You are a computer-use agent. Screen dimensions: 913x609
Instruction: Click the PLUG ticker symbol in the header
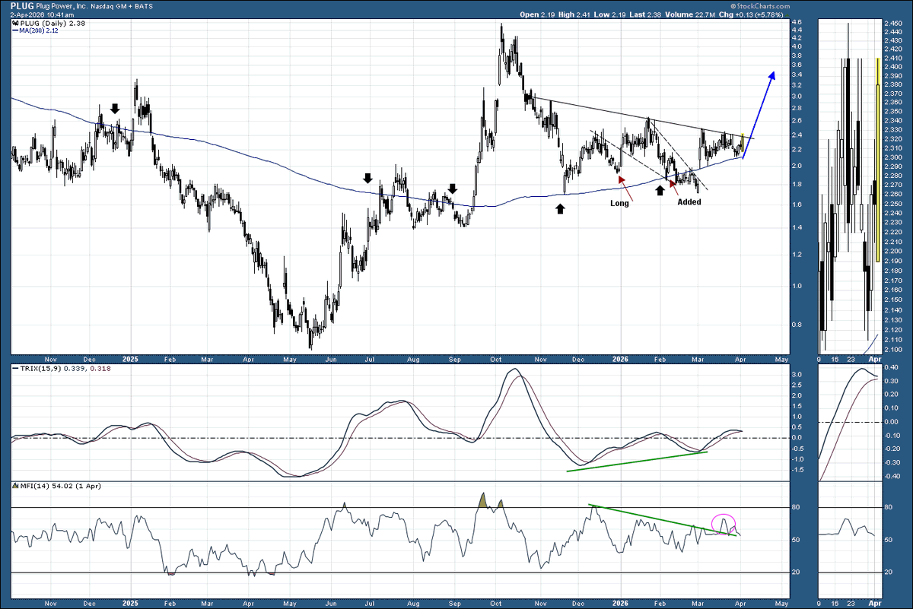click(24, 5)
